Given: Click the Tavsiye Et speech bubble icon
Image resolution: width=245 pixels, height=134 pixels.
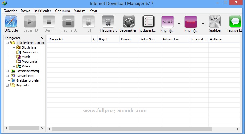Looking at the screenshot, I should (x=235, y=21).
